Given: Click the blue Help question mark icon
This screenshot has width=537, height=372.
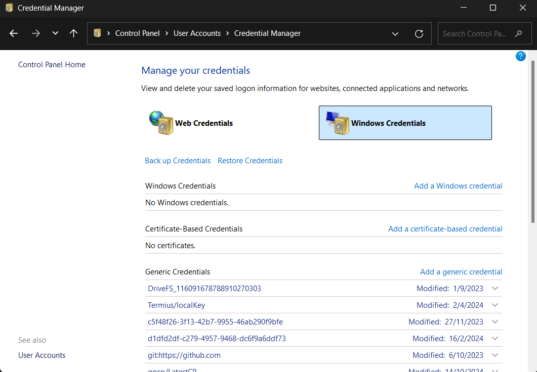Looking at the screenshot, I should 521,56.
